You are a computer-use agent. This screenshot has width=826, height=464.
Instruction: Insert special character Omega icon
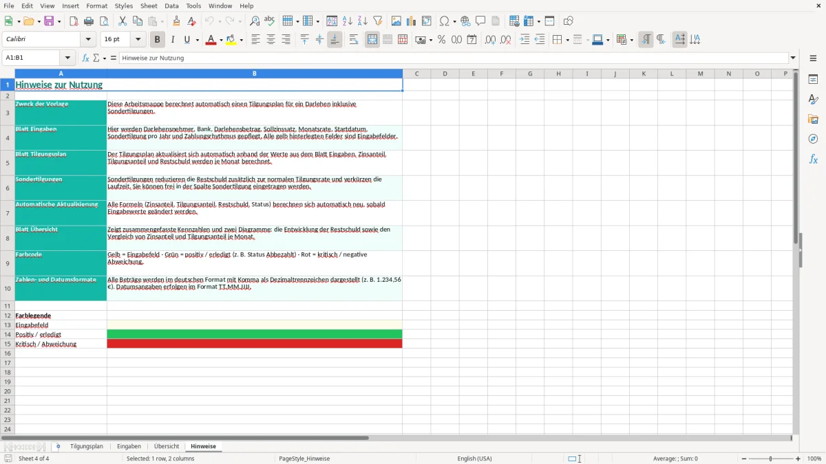444,21
